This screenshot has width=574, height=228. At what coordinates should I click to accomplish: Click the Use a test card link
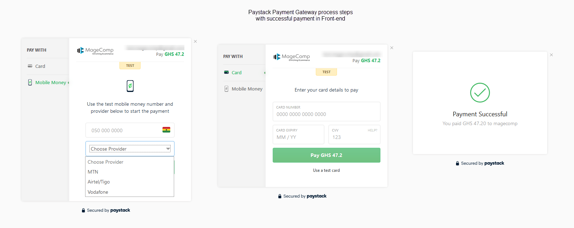(x=326, y=170)
